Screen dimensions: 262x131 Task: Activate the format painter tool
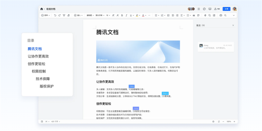pos(64,15)
